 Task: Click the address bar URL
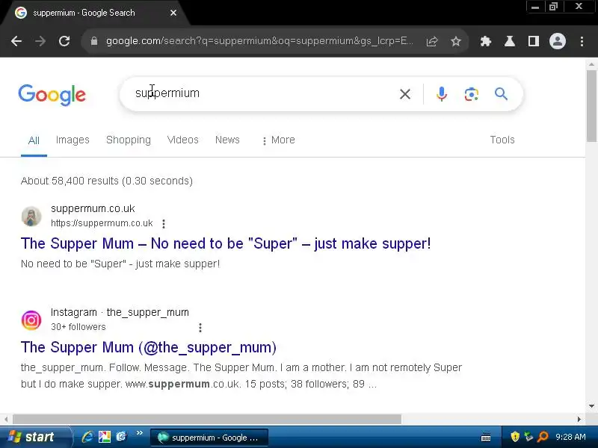259,41
